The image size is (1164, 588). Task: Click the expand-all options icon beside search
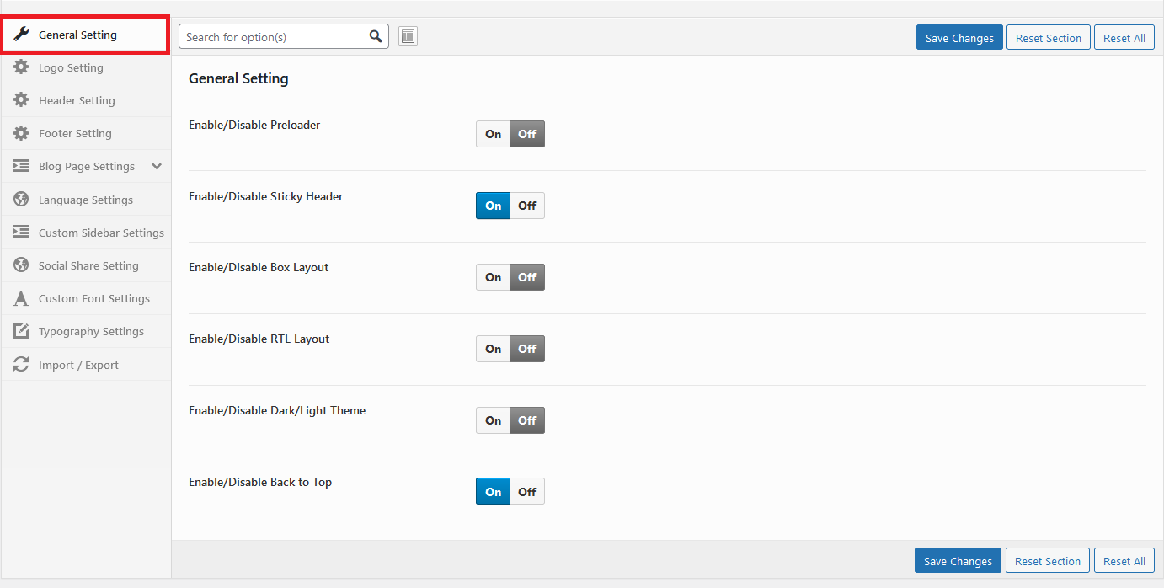coord(408,36)
